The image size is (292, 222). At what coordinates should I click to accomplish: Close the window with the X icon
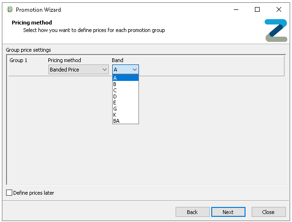coord(279,9)
